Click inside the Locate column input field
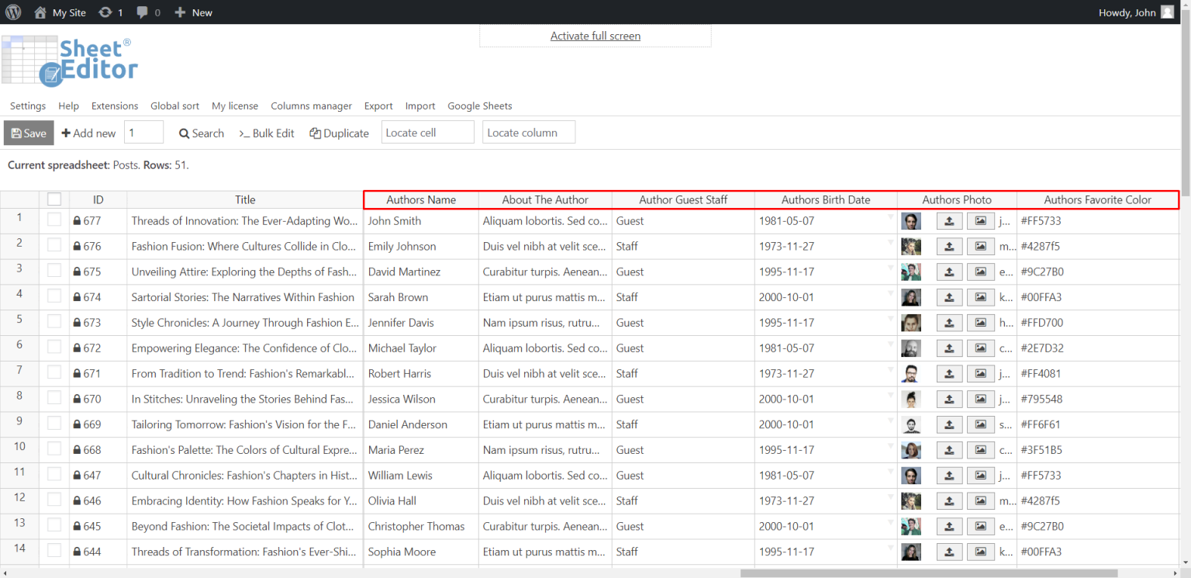The height and width of the screenshot is (578, 1191). point(528,132)
